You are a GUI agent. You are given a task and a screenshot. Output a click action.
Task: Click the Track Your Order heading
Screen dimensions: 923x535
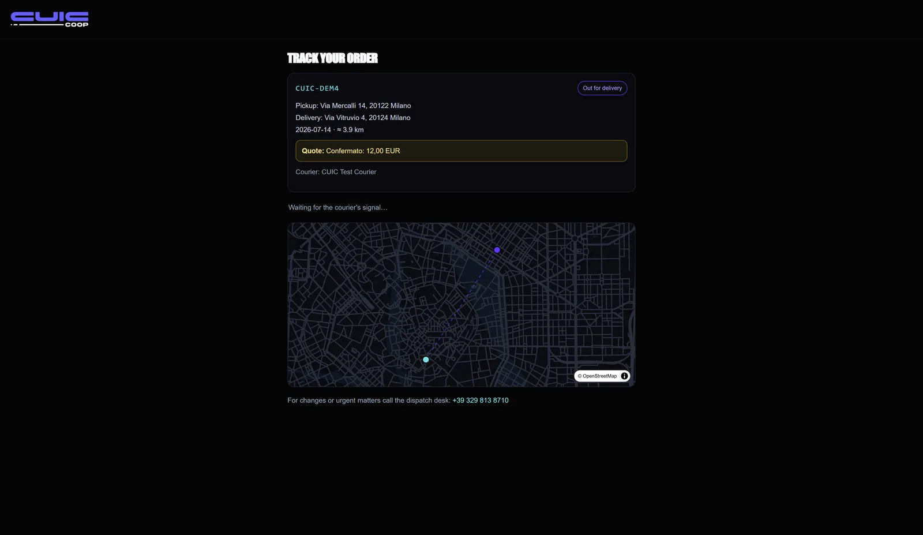(x=332, y=58)
